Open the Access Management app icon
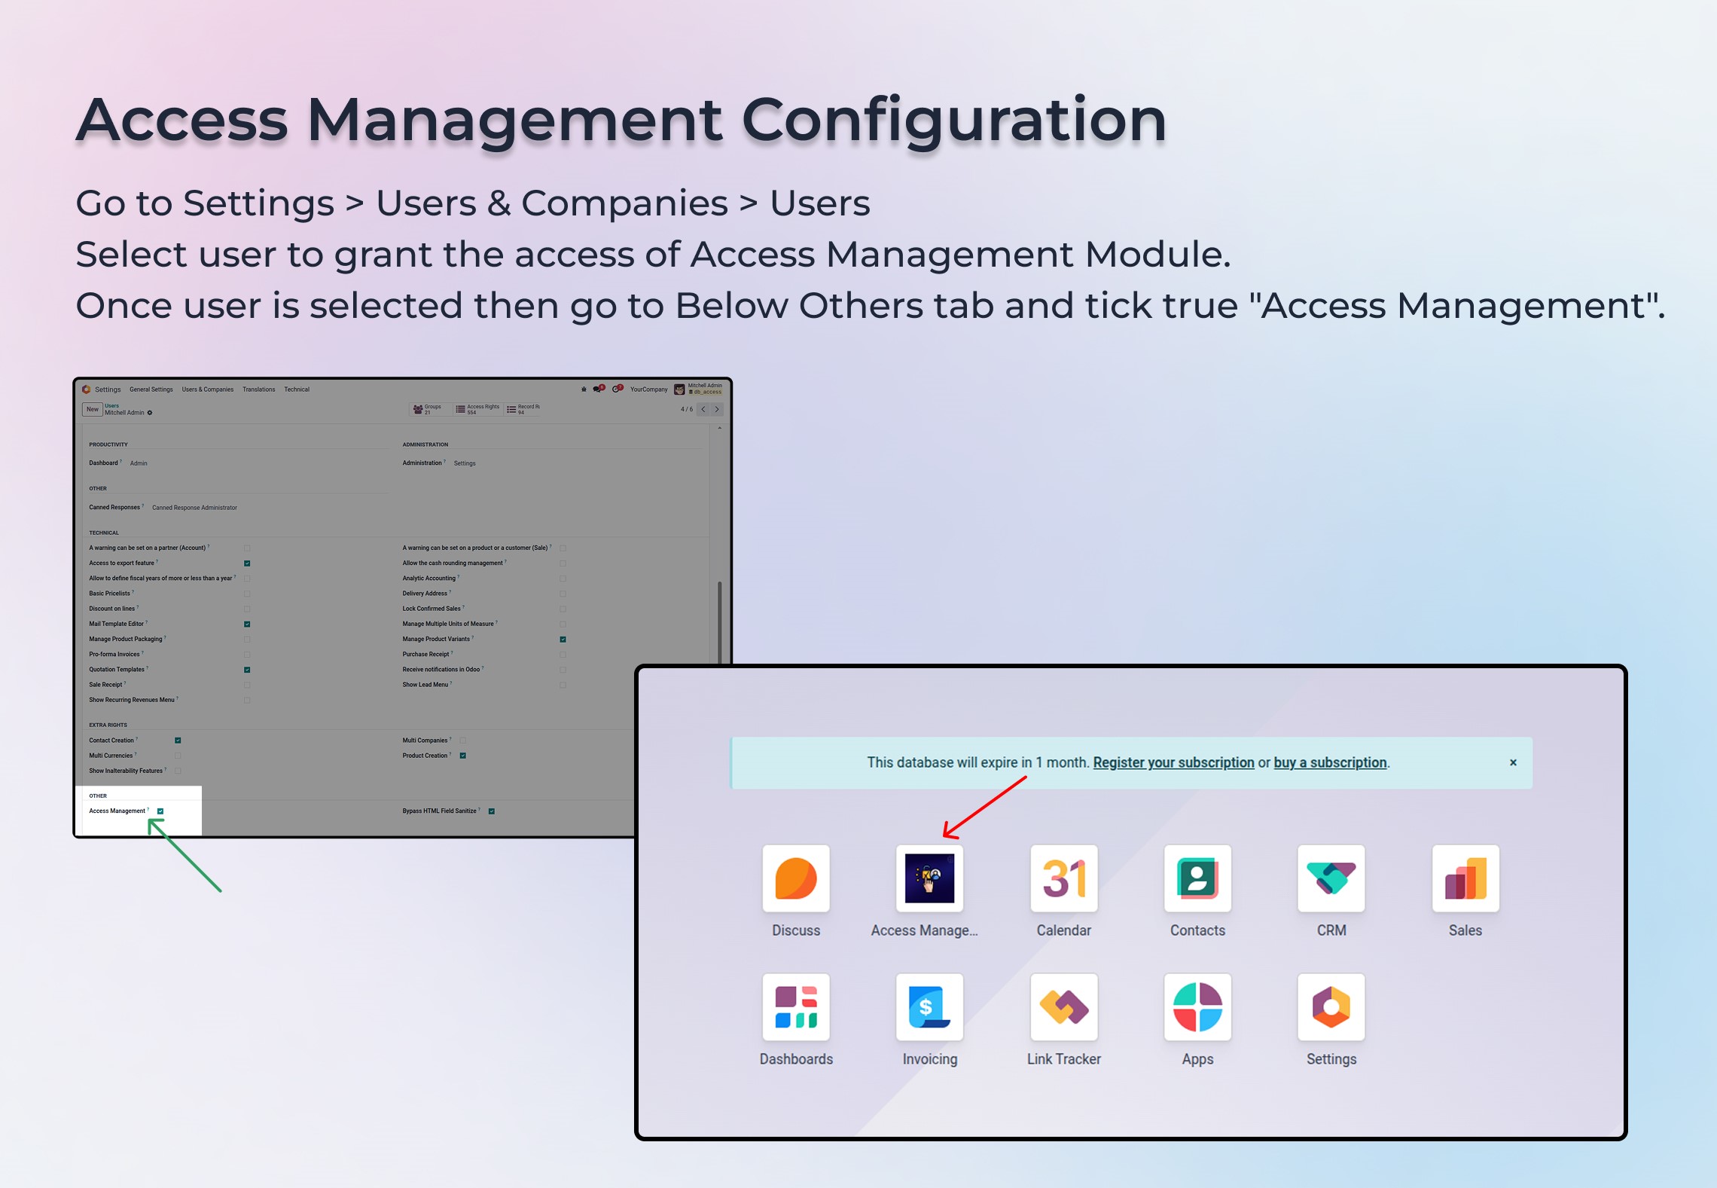 point(929,878)
